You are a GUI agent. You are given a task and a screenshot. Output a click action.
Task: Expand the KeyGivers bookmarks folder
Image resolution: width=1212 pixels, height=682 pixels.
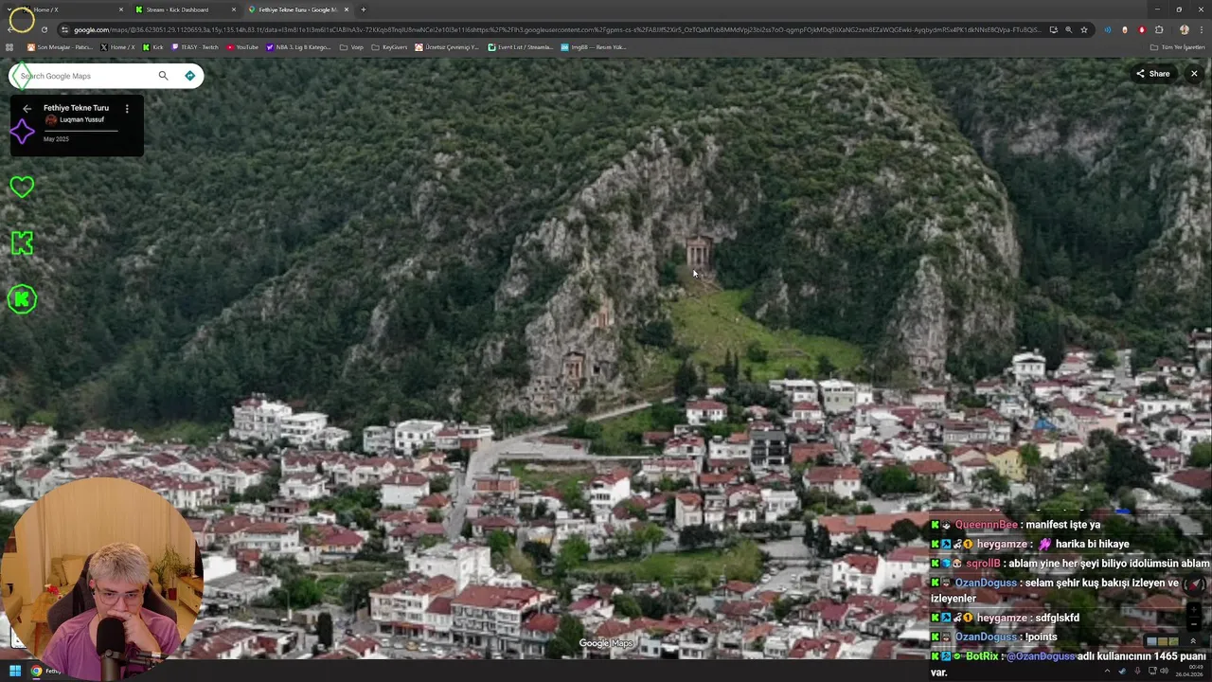click(x=389, y=47)
